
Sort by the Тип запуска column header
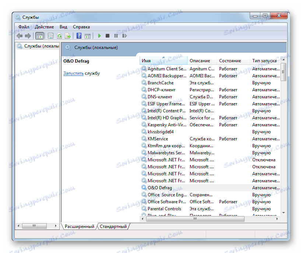pyautogui.click(x=266, y=61)
